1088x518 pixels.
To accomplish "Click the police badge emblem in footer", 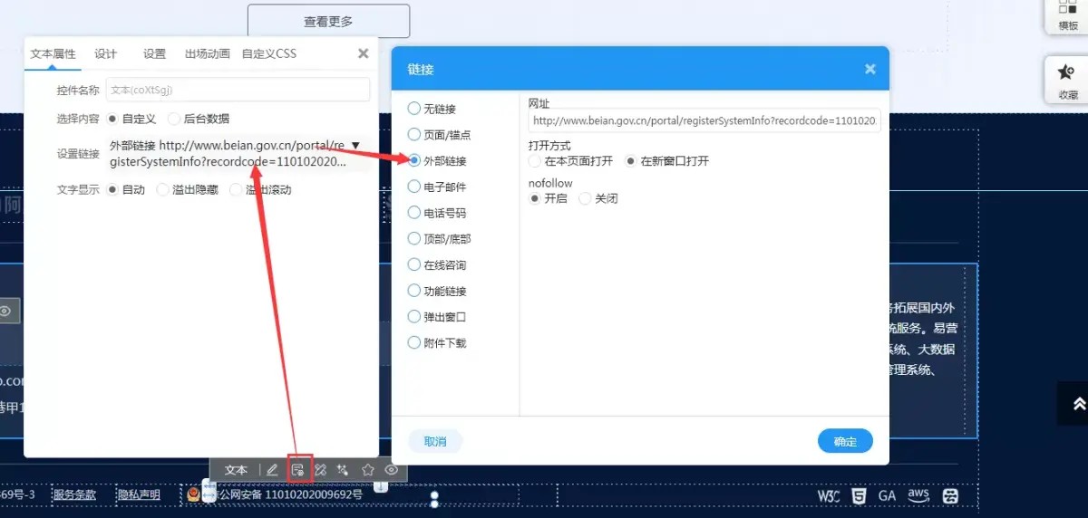I will click(x=194, y=494).
